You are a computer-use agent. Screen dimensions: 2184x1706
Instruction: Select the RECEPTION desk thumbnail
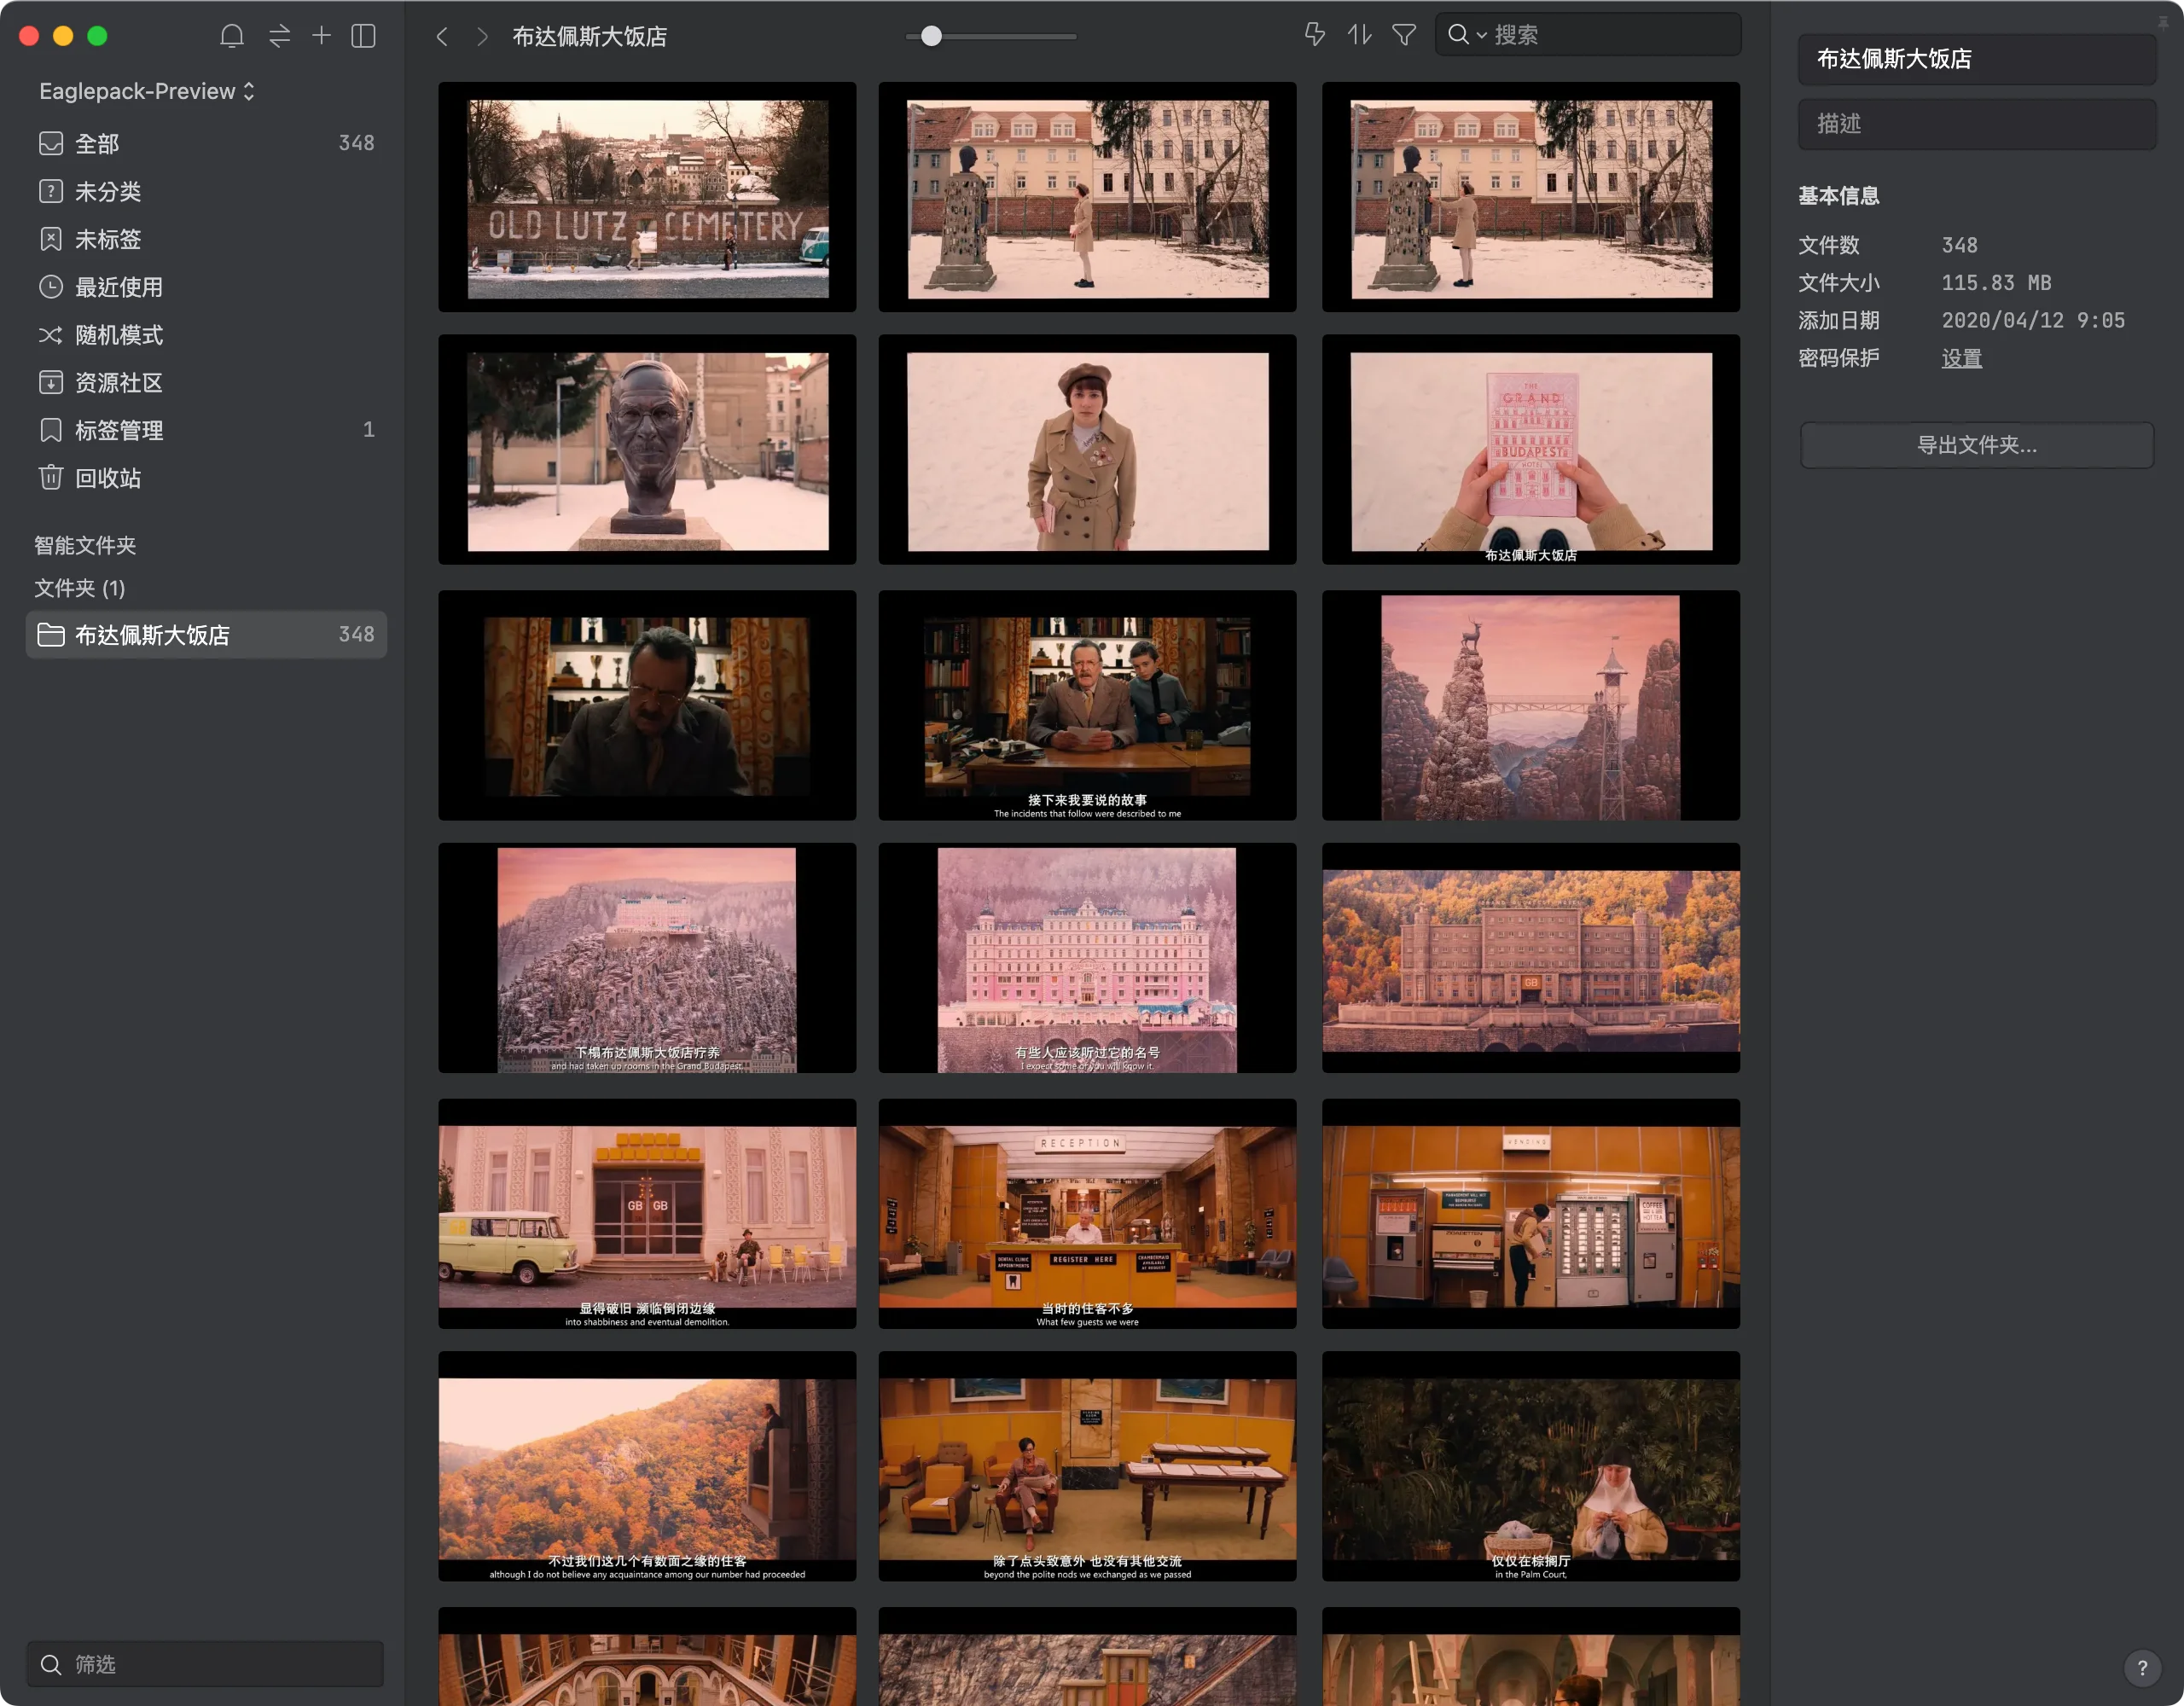tap(1087, 1214)
